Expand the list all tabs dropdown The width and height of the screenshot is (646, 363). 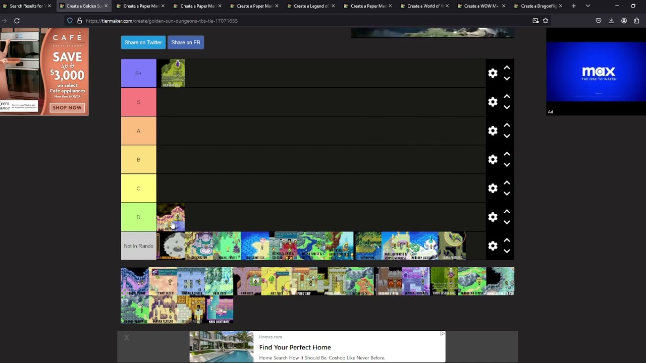coord(588,6)
